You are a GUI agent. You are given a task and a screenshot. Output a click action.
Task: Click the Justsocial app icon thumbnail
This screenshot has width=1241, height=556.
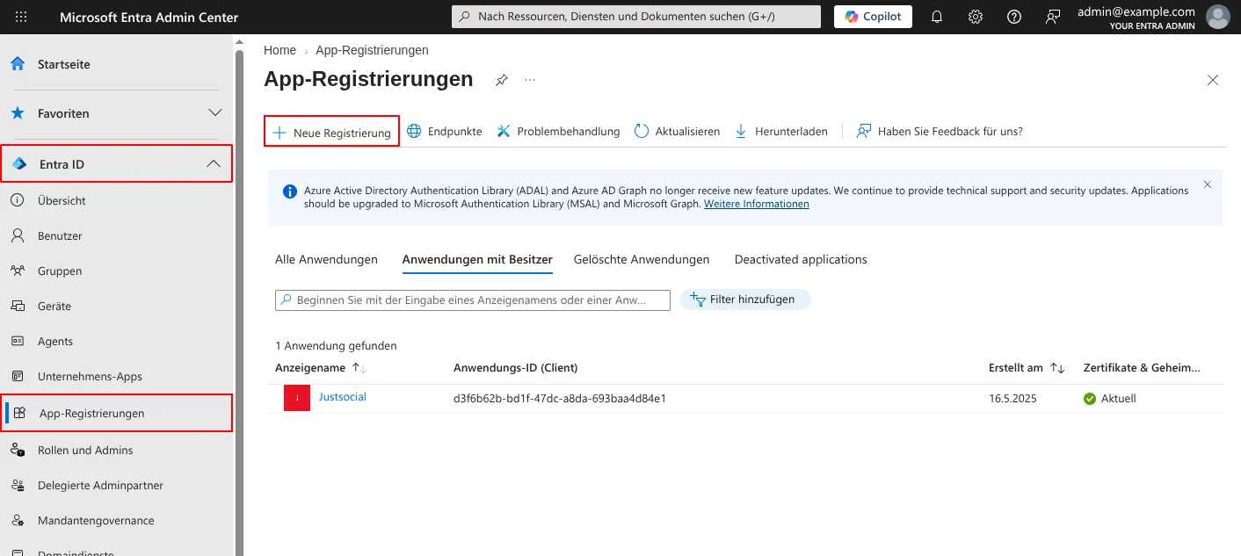tap(297, 398)
